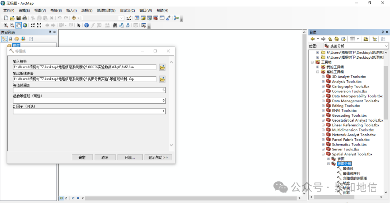Image resolution: width=390 pixels, height=203 pixels.
Task: Click the 起始等值线 input field
Action: coord(89,100)
